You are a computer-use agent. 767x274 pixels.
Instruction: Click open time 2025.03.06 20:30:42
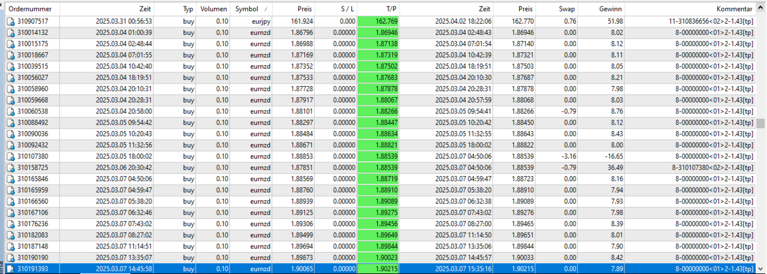(x=124, y=168)
